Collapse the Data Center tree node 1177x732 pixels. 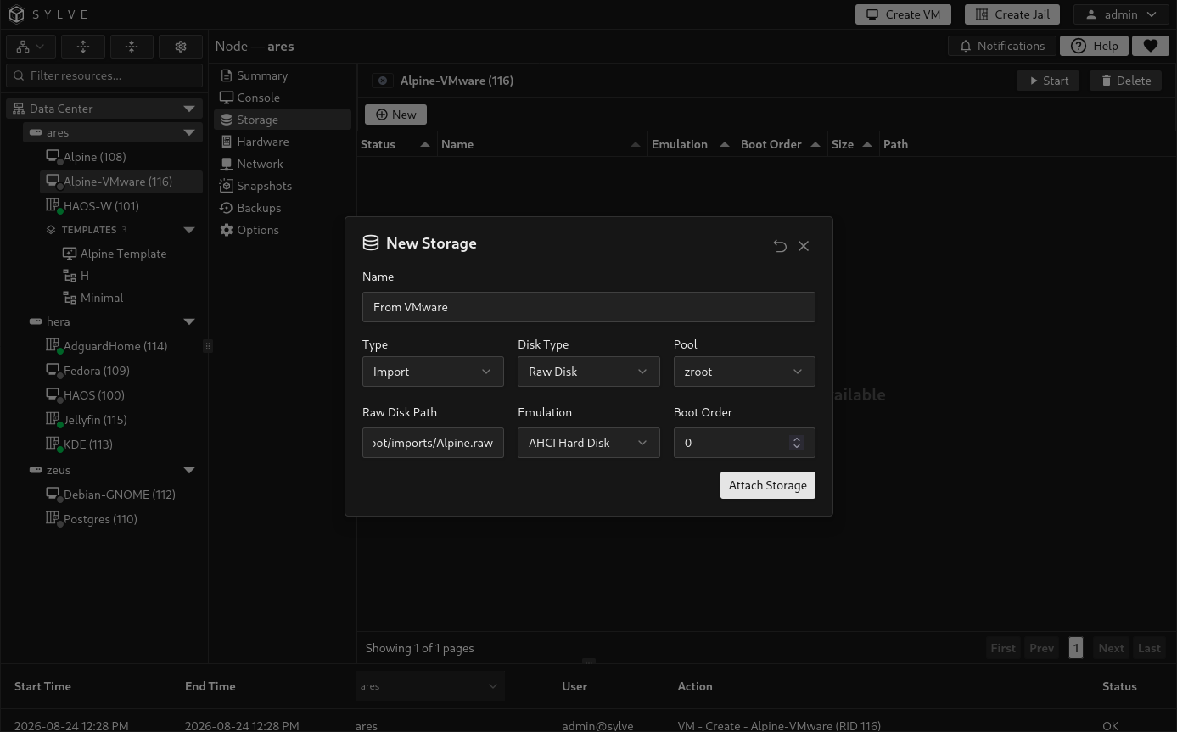[x=189, y=109]
